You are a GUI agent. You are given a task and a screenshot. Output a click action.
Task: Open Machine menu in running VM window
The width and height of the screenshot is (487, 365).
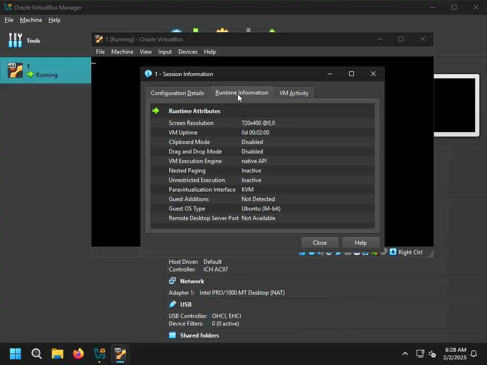pos(122,51)
